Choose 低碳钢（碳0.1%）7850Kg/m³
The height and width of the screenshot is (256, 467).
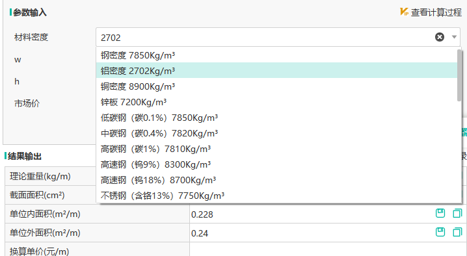pyautogui.click(x=276, y=118)
